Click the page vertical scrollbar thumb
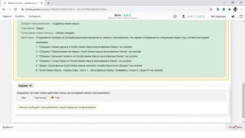 pos(243,100)
